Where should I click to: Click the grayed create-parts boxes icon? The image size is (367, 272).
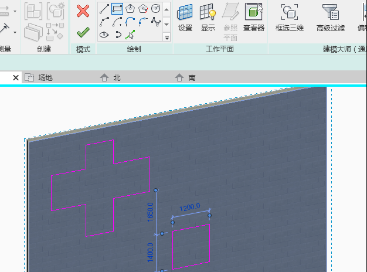33,11
